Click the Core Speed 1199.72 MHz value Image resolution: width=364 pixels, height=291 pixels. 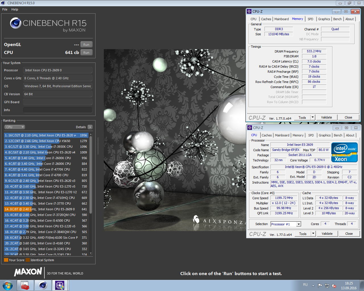point(284,198)
